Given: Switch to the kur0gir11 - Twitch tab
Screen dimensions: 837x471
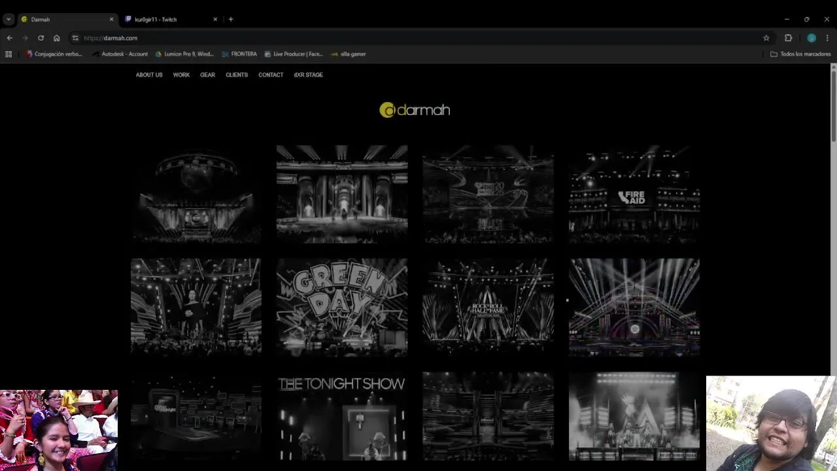Looking at the screenshot, I should point(171,19).
